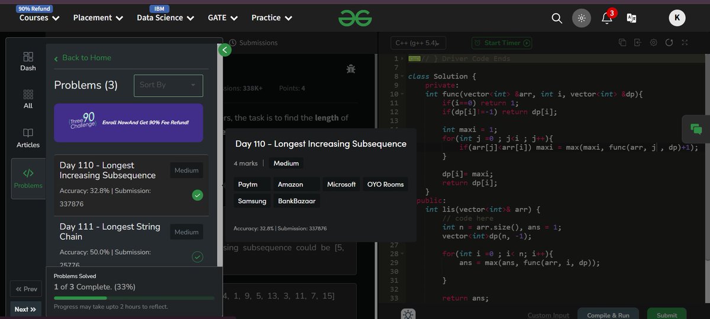
Task: Click '1 of 3 Complete. (33%)' text
Action: [x=95, y=287]
